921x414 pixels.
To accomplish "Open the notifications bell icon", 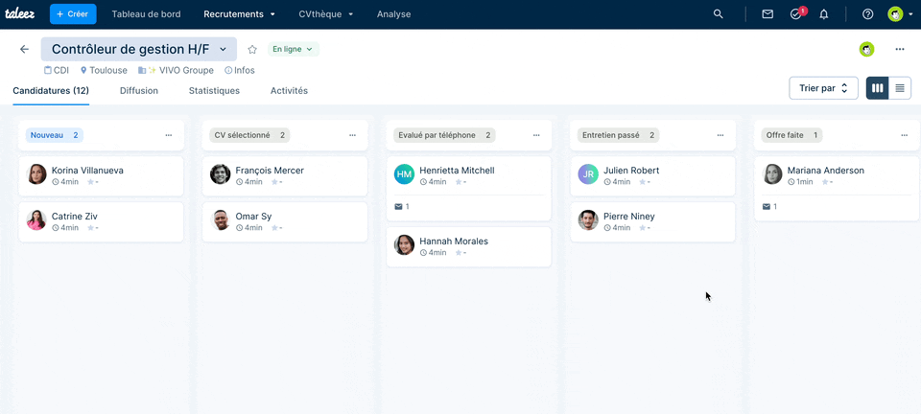I will click(x=824, y=14).
